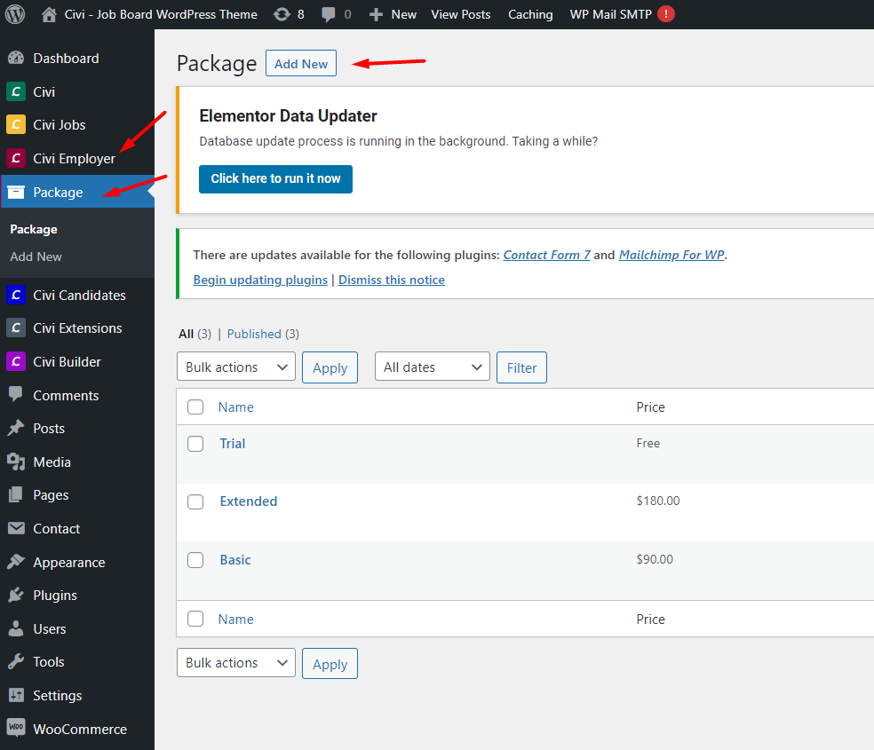The height and width of the screenshot is (750, 874).
Task: Click the Package archive icon in sidebar
Action: click(16, 192)
